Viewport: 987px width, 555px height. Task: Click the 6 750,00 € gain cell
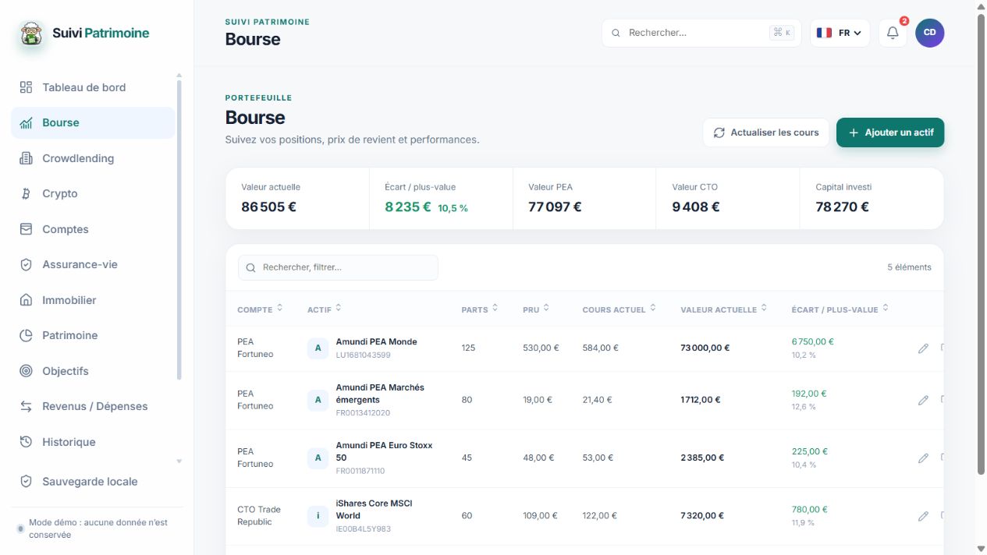(813, 341)
